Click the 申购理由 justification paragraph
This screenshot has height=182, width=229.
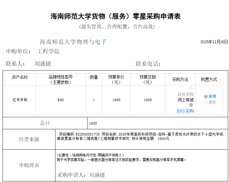[x=122, y=160]
